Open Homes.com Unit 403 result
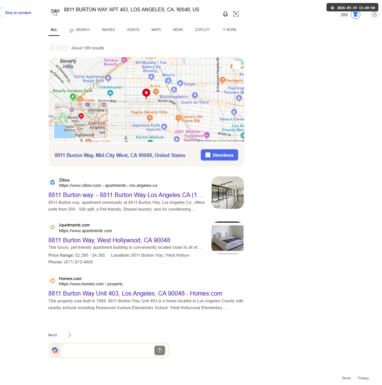This screenshot has height=385, width=382. pyautogui.click(x=135, y=293)
